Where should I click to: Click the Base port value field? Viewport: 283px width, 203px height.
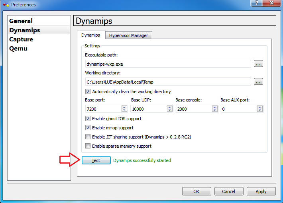coord(103,109)
